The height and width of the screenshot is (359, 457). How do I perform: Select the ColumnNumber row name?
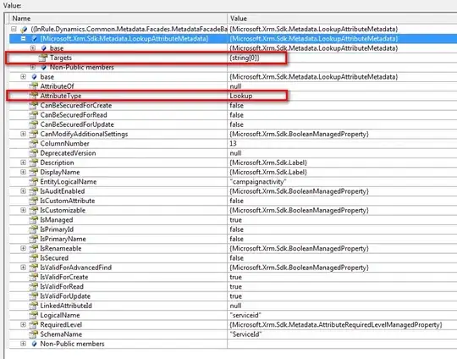click(x=64, y=143)
